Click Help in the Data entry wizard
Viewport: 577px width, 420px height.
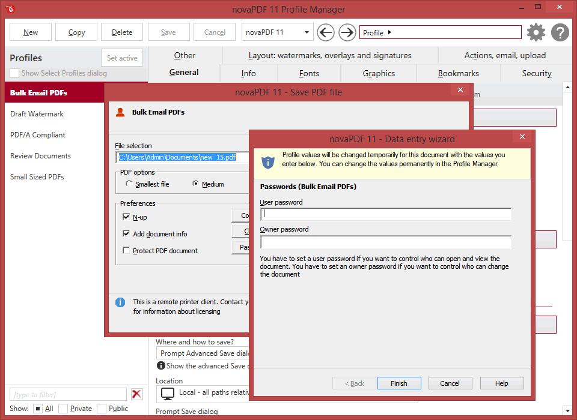(501, 383)
